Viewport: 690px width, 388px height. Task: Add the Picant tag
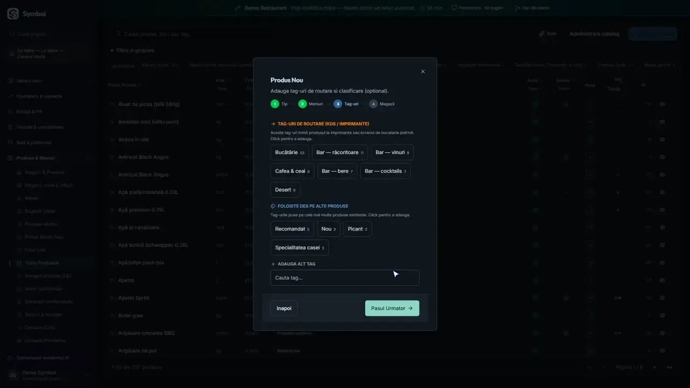click(x=357, y=229)
